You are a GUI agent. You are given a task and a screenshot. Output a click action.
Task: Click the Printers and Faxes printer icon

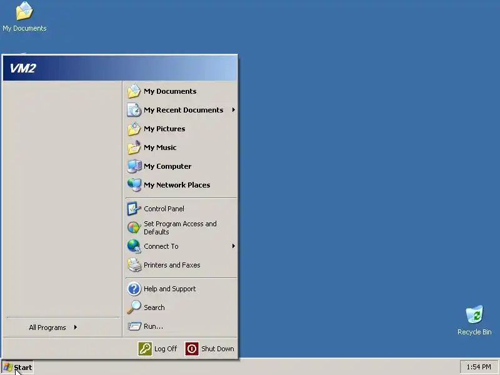point(134,265)
